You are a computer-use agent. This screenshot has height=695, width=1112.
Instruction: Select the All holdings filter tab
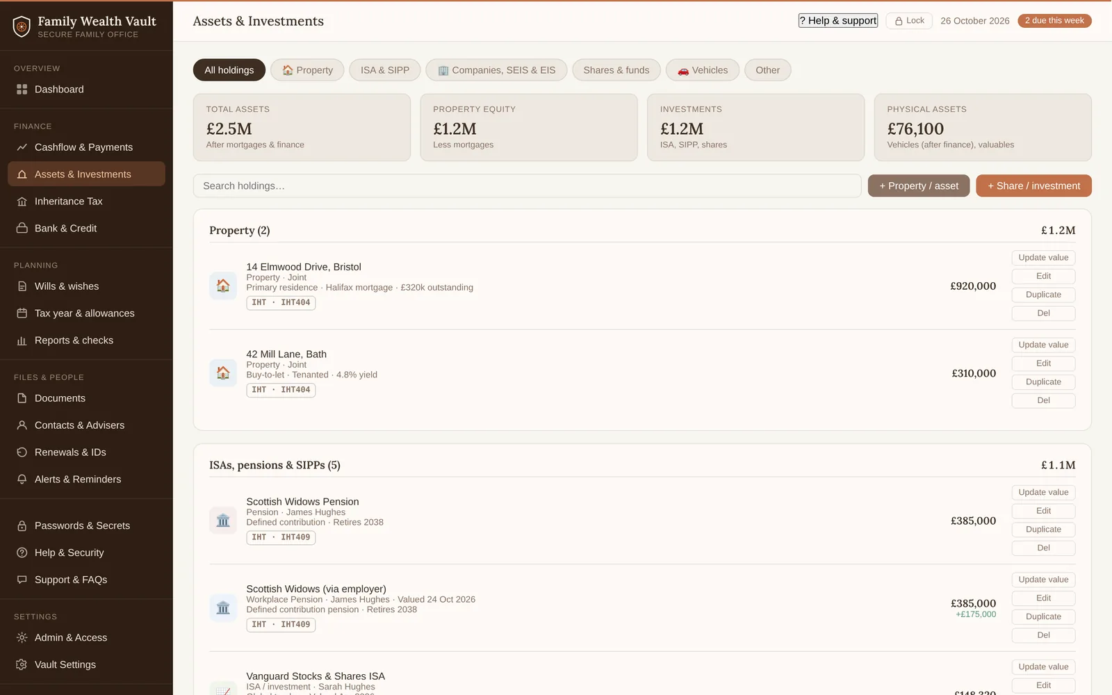tap(229, 70)
